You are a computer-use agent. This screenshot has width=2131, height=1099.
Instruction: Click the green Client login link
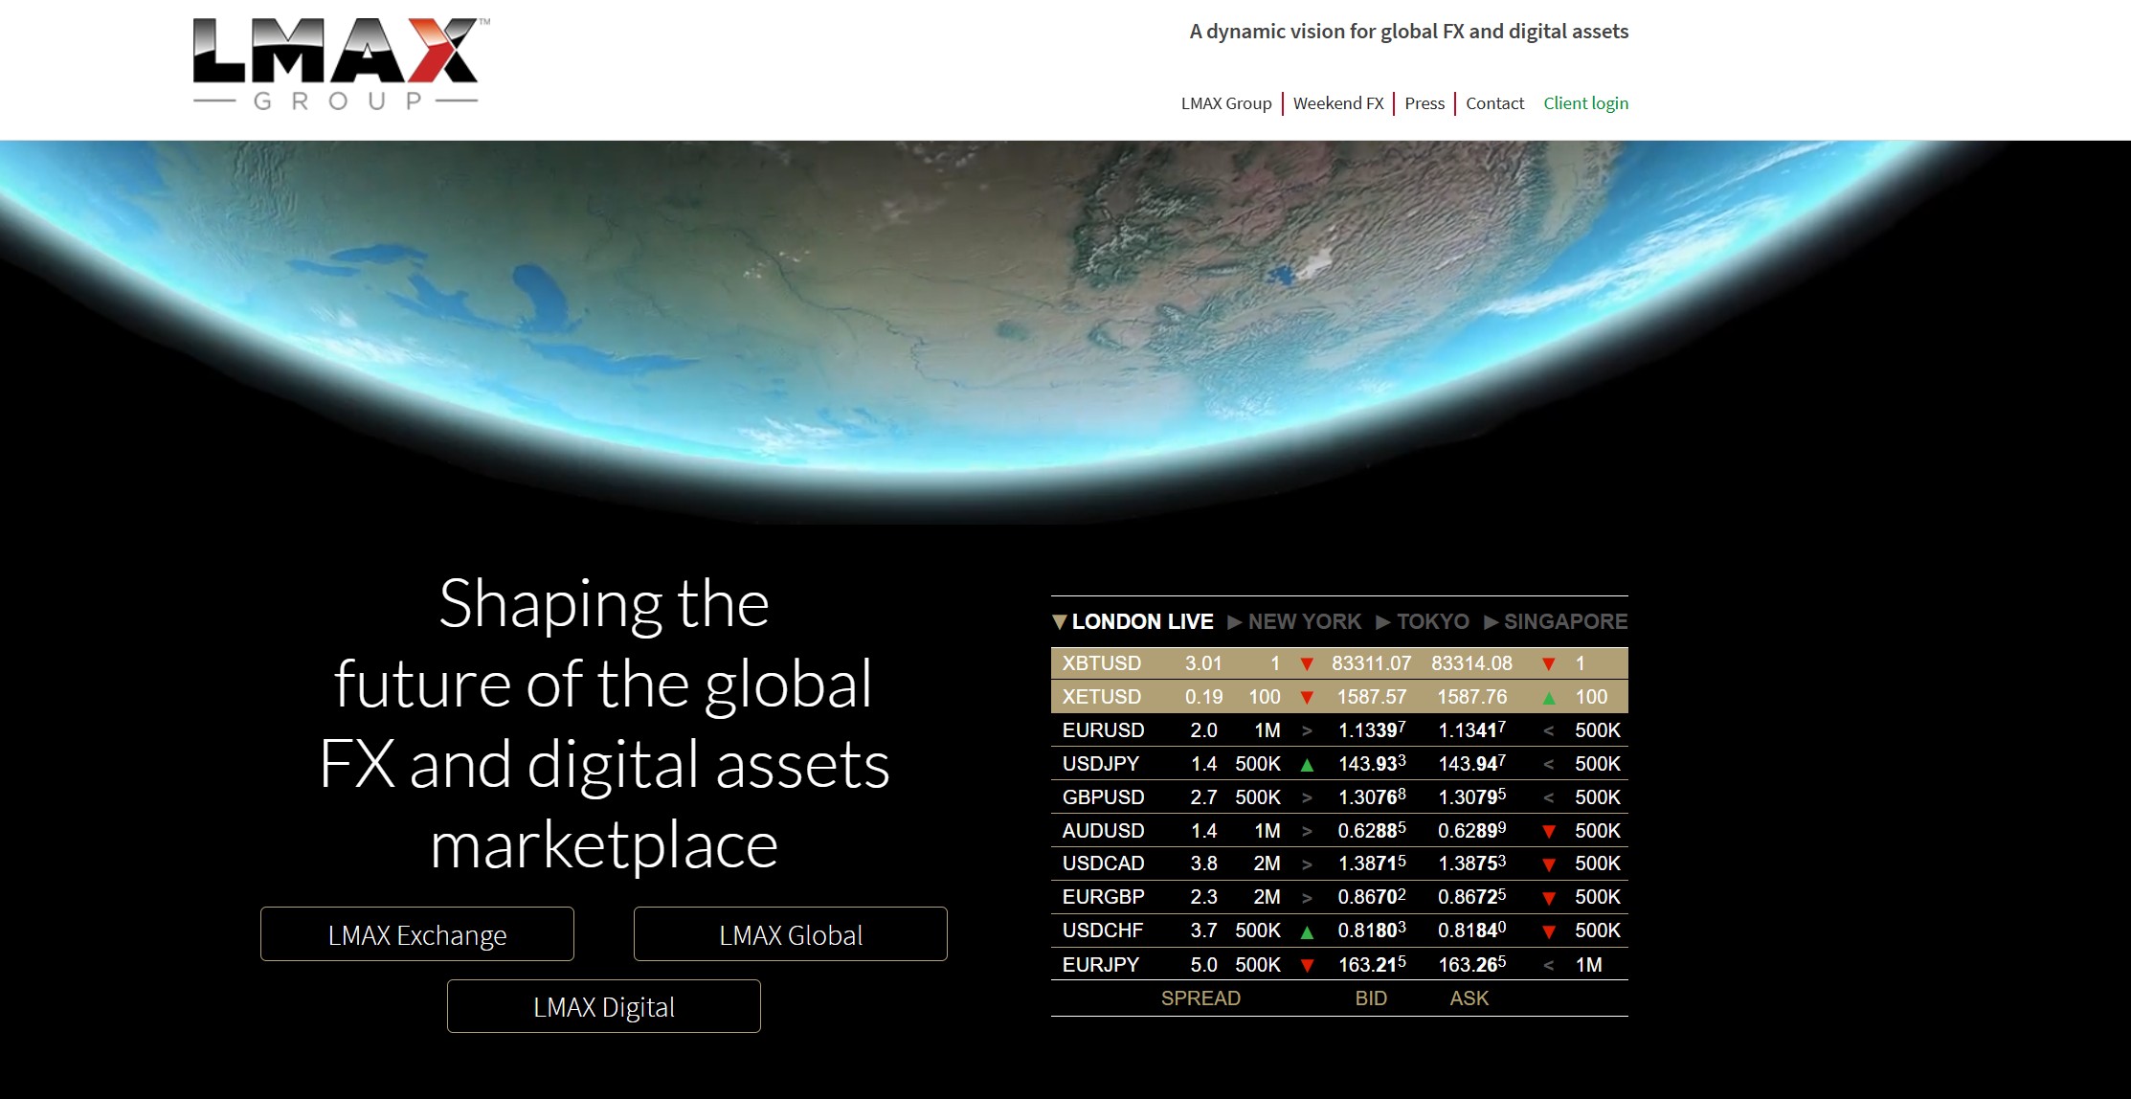(x=1584, y=103)
